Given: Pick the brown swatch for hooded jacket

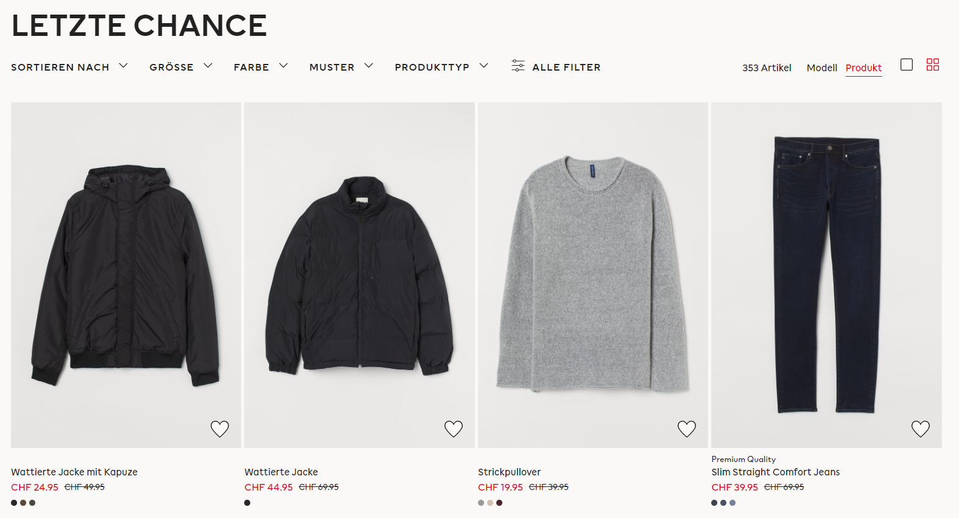Looking at the screenshot, I should 23,503.
